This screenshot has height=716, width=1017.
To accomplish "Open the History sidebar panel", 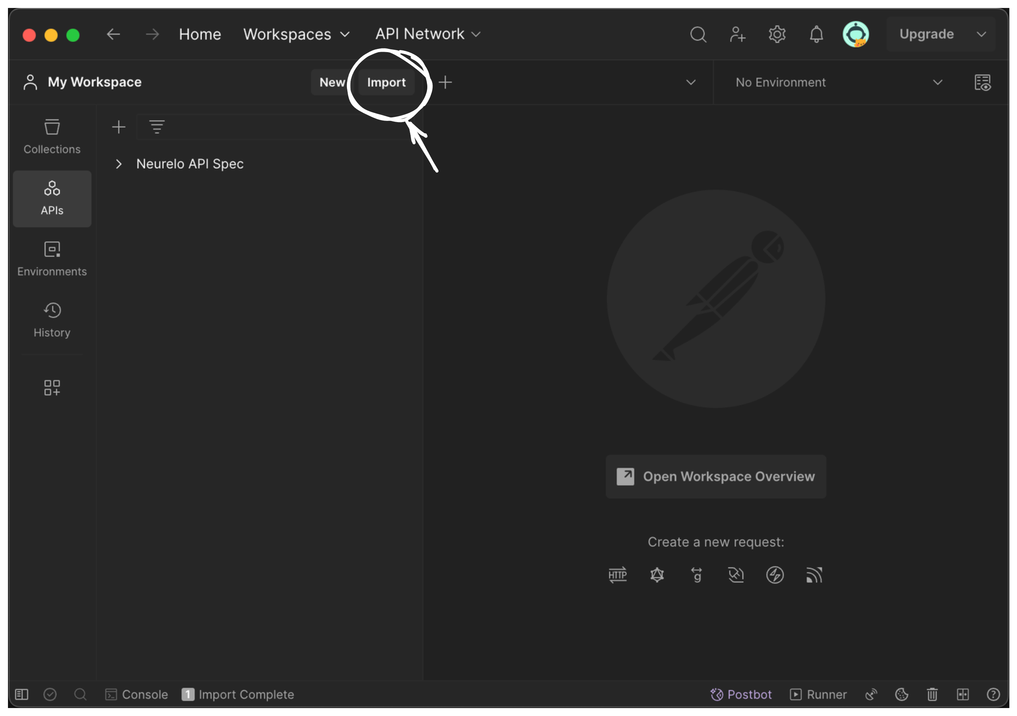I will click(x=52, y=320).
